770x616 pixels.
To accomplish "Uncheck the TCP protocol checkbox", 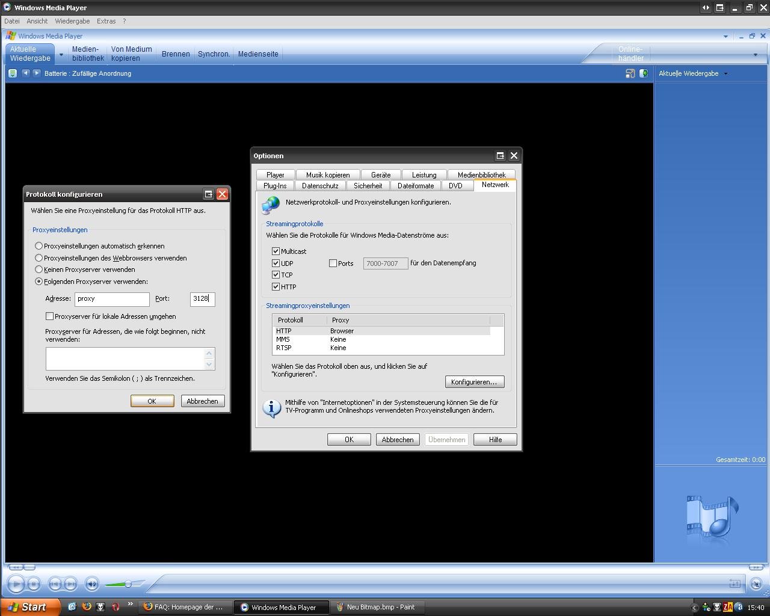I will pos(276,275).
